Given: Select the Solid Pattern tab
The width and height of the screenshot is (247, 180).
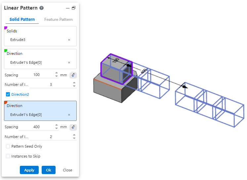Looking at the screenshot, I should [x=22, y=19].
